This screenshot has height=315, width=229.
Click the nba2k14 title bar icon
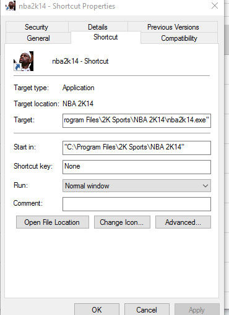point(11,6)
